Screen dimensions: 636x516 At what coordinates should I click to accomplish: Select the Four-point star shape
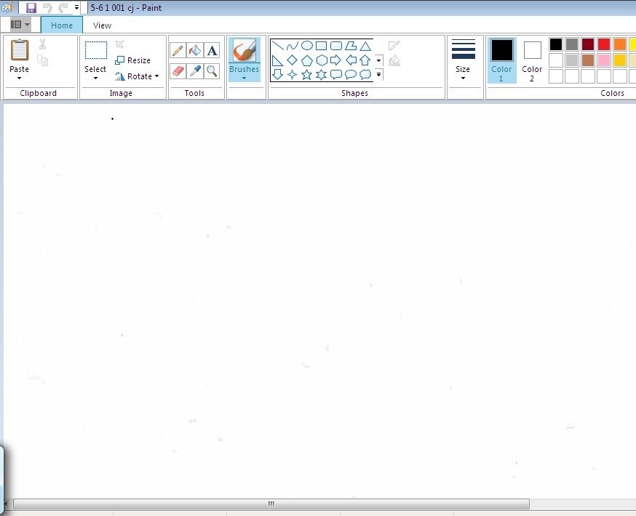pyautogui.click(x=292, y=75)
